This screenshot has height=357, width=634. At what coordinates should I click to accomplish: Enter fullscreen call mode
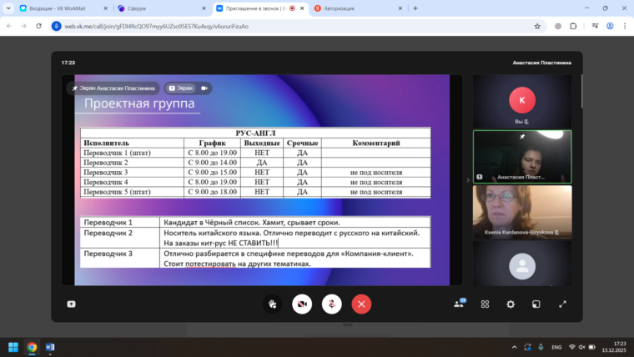tap(562, 304)
